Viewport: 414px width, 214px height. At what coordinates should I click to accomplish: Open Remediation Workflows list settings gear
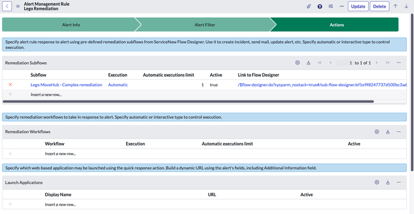377,132
